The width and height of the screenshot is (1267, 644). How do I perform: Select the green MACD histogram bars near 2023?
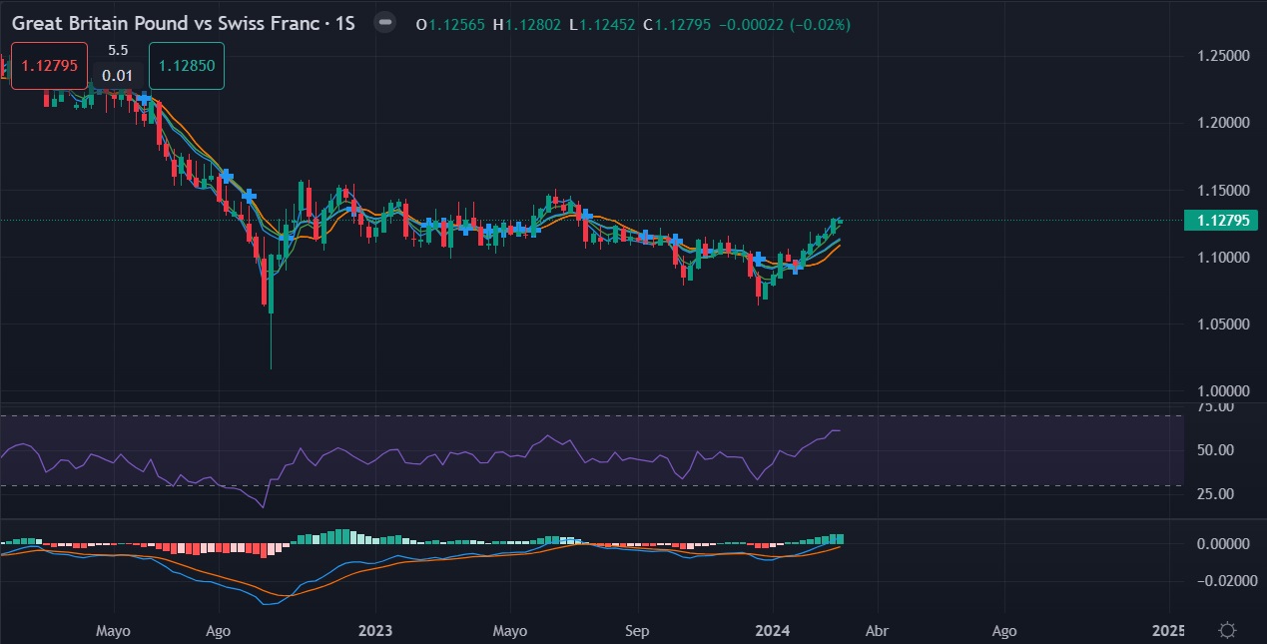coord(343,537)
